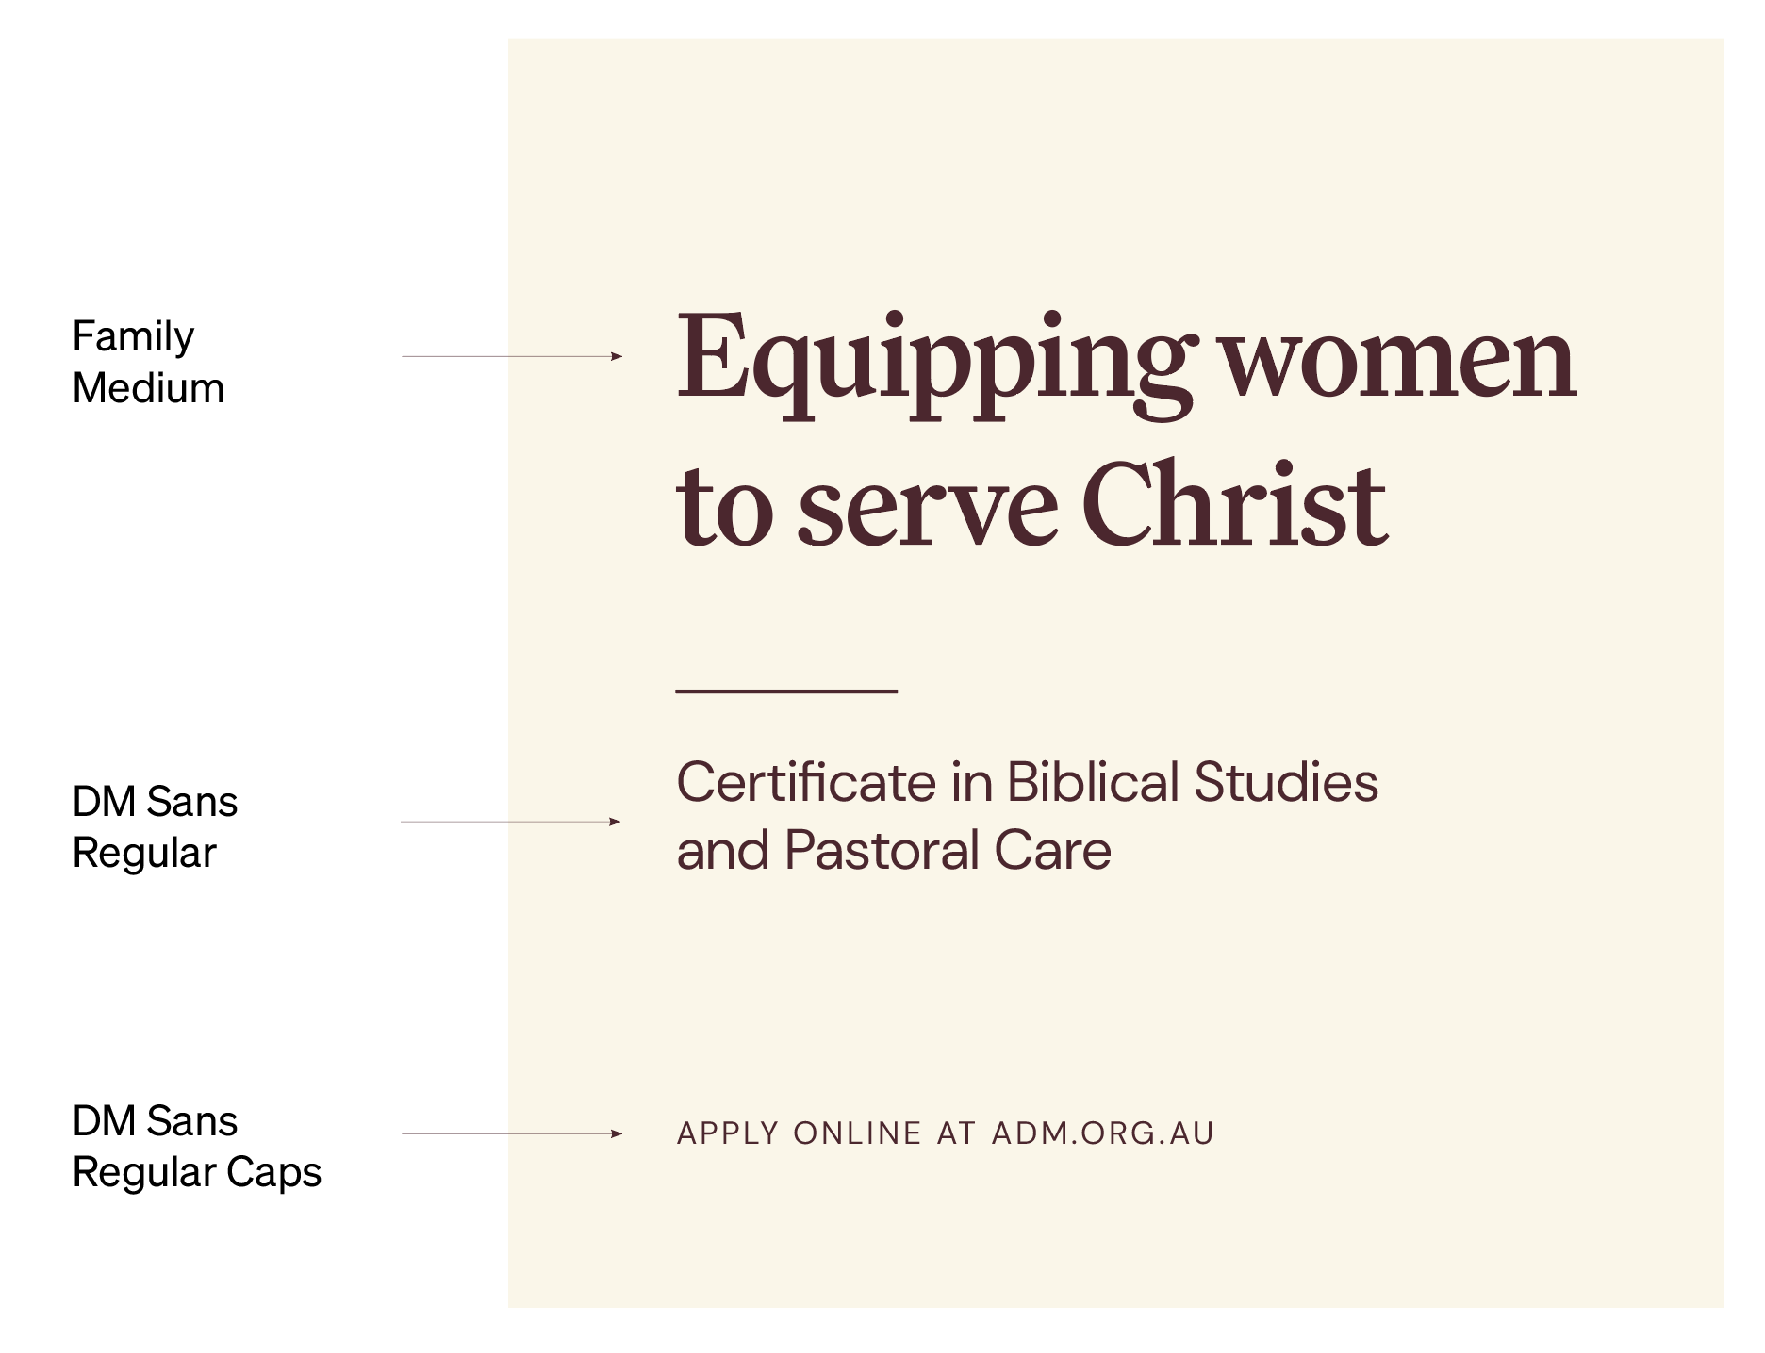Click the word Certificate in the subtitle
Image resolution: width=1765 pixels, height=1353 pixels.
[806, 782]
